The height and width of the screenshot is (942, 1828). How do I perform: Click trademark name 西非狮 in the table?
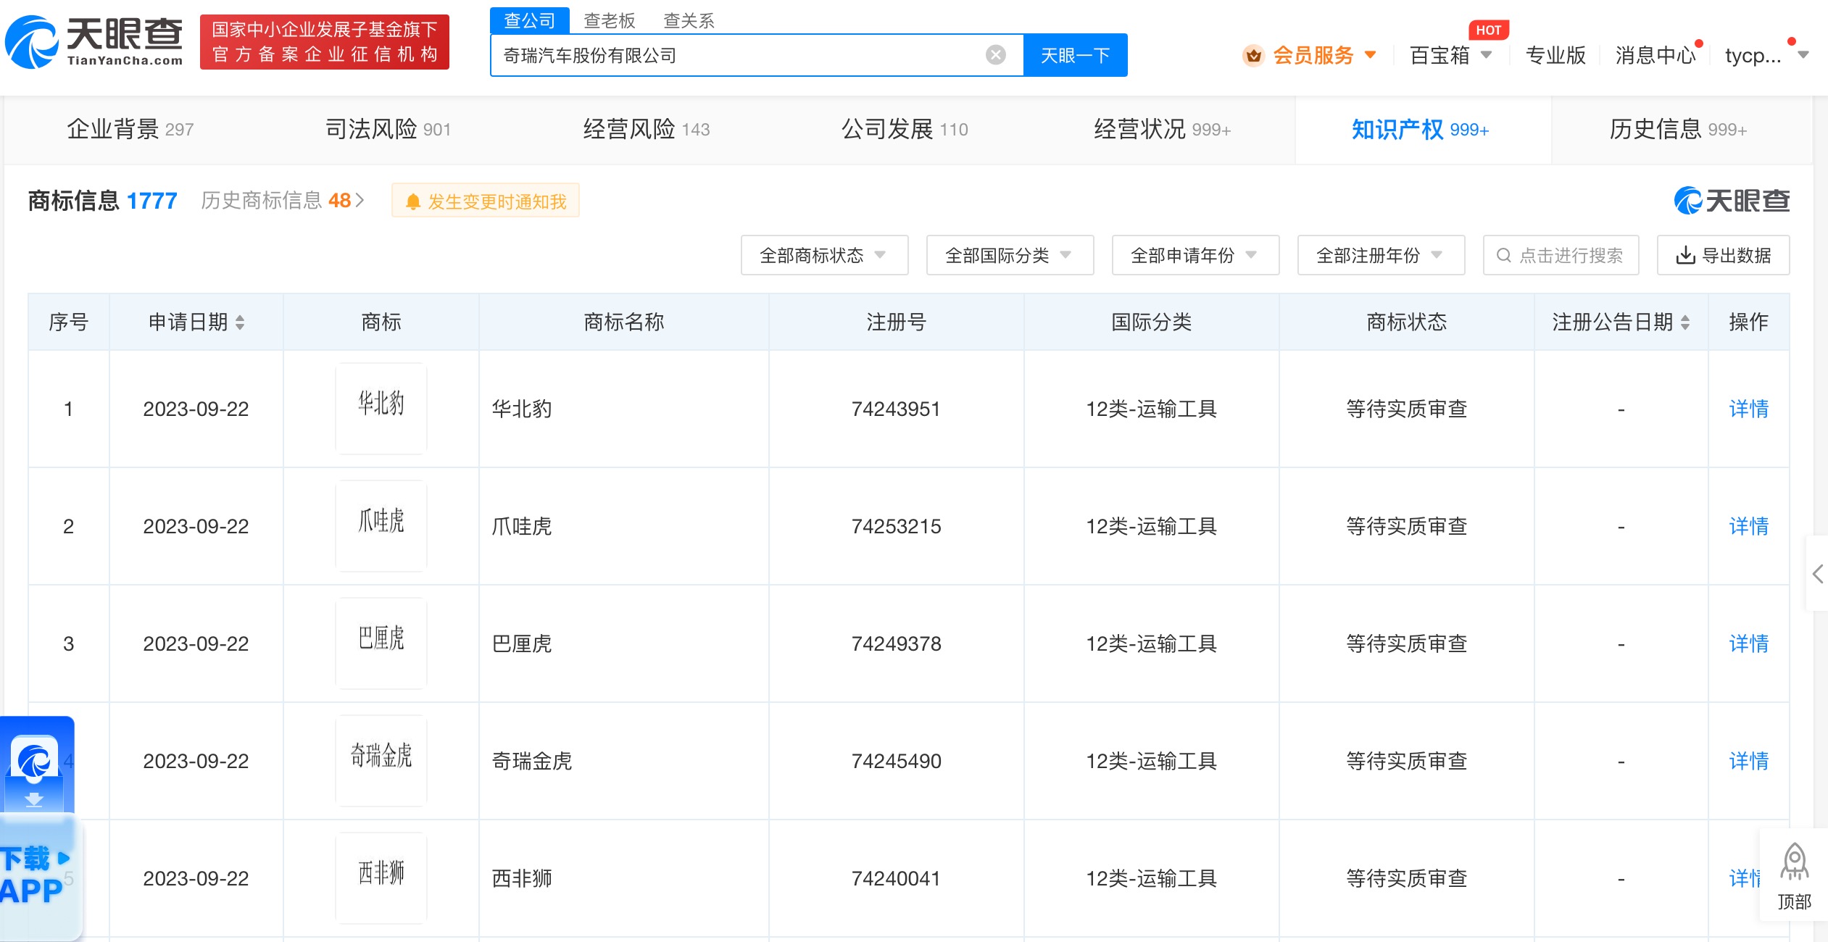pos(522,878)
